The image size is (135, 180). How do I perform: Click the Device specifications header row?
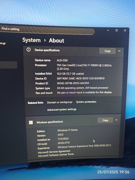point(73,51)
